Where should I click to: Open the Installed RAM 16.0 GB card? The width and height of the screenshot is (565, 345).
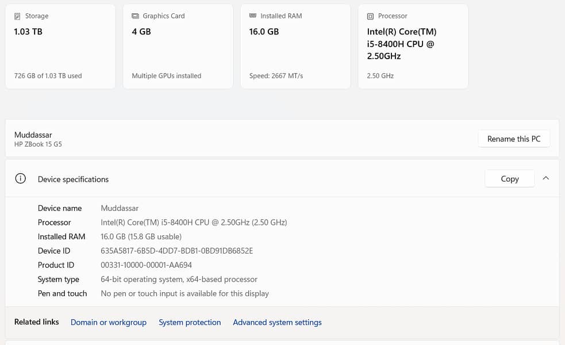(295, 46)
